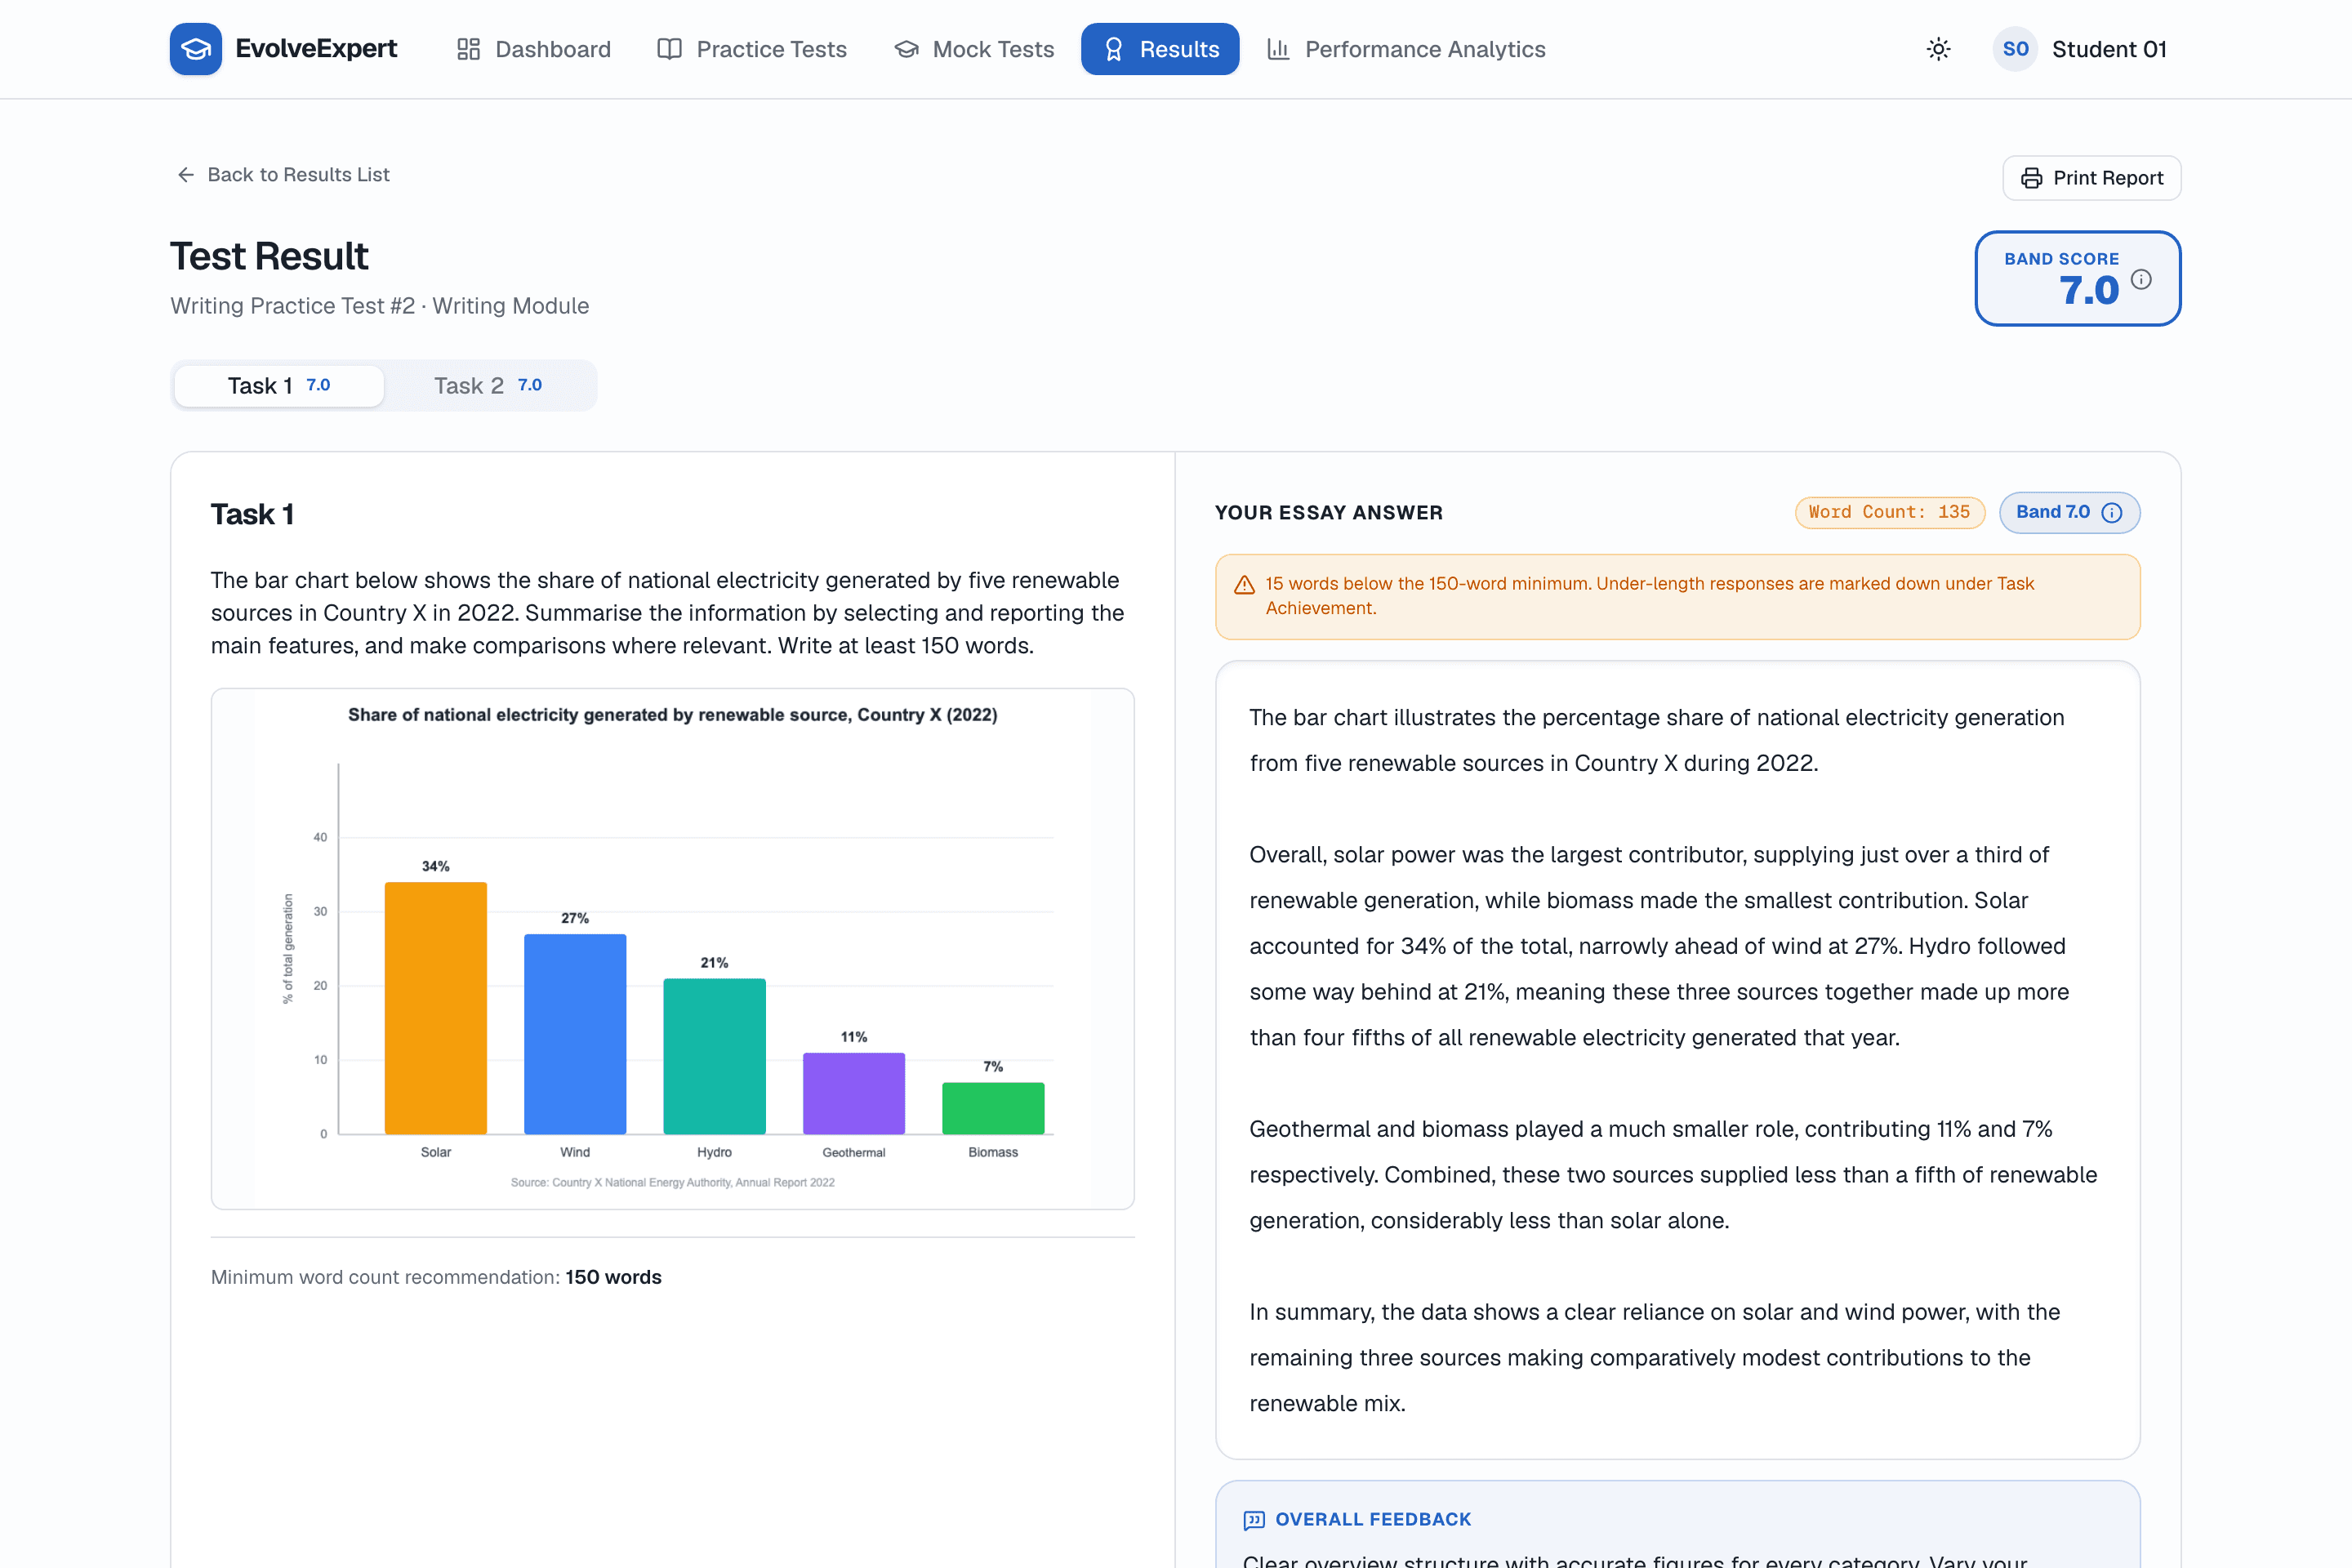Click the 7% label above Biomass

993,1067
